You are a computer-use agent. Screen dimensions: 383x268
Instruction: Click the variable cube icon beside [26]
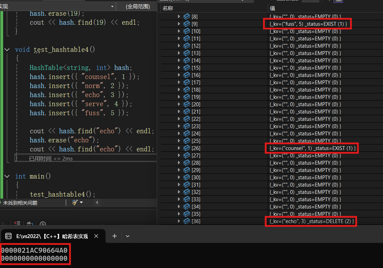pos(187,148)
